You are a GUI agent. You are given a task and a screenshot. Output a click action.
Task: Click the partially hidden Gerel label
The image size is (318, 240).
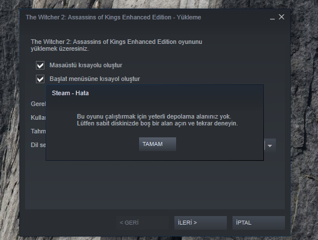tap(38, 104)
